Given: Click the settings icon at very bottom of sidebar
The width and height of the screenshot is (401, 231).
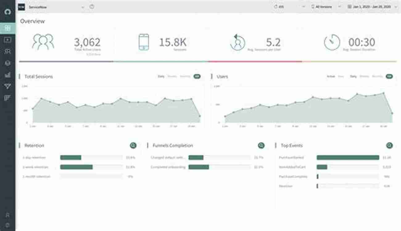Looking at the screenshot, I should (8, 225).
